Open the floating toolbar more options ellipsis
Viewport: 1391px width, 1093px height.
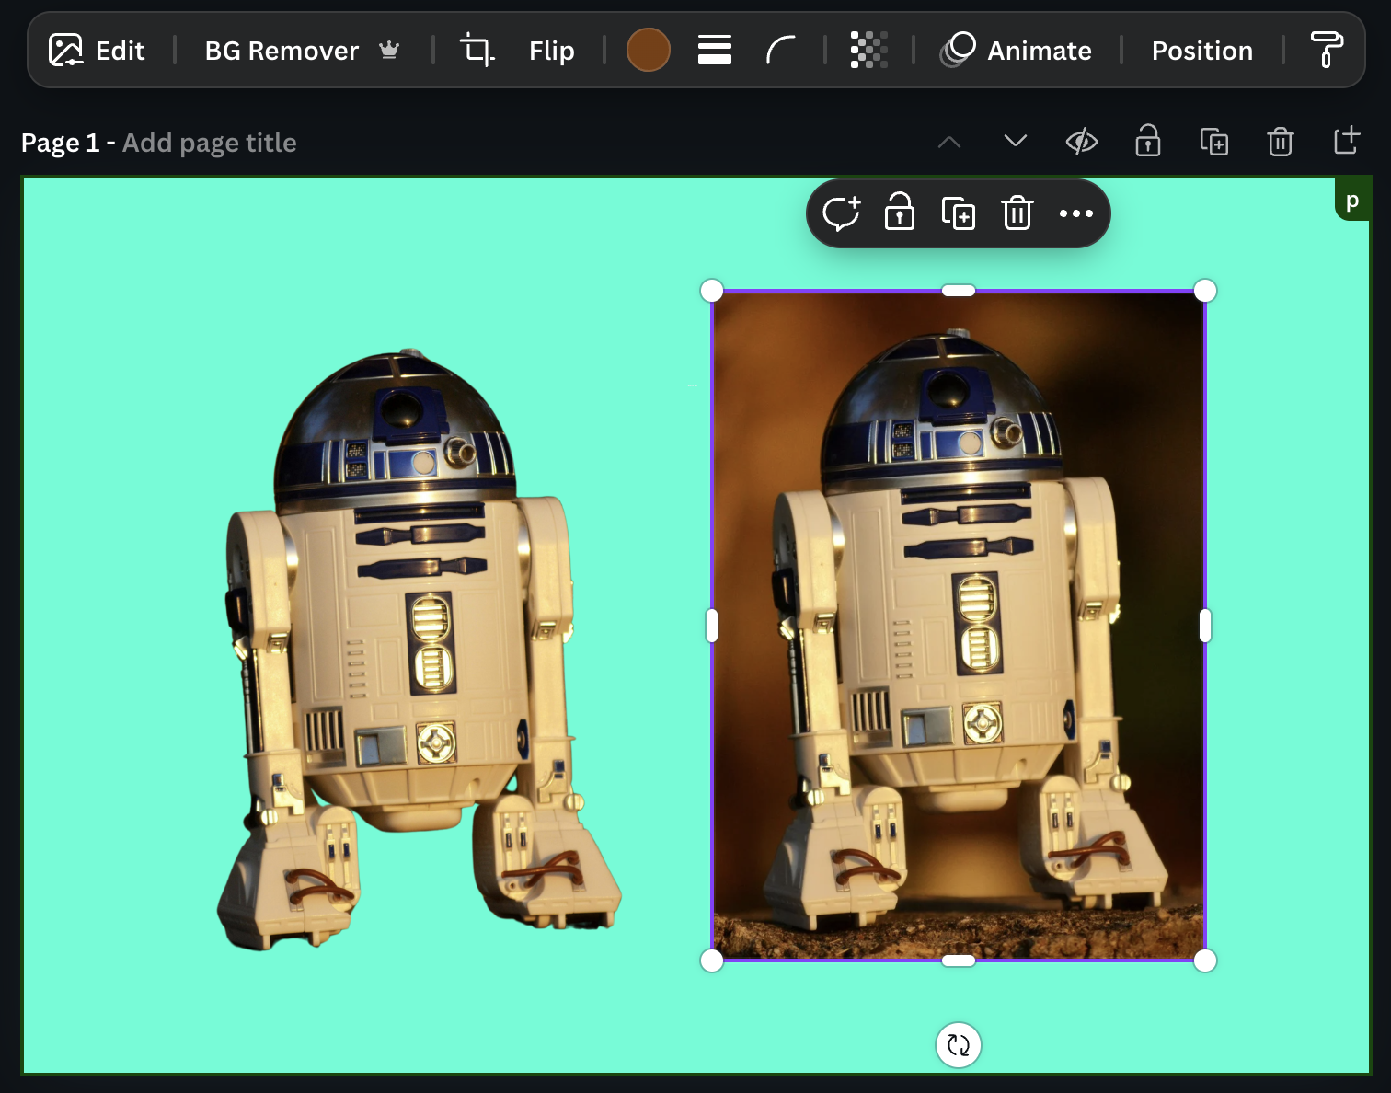1076,213
